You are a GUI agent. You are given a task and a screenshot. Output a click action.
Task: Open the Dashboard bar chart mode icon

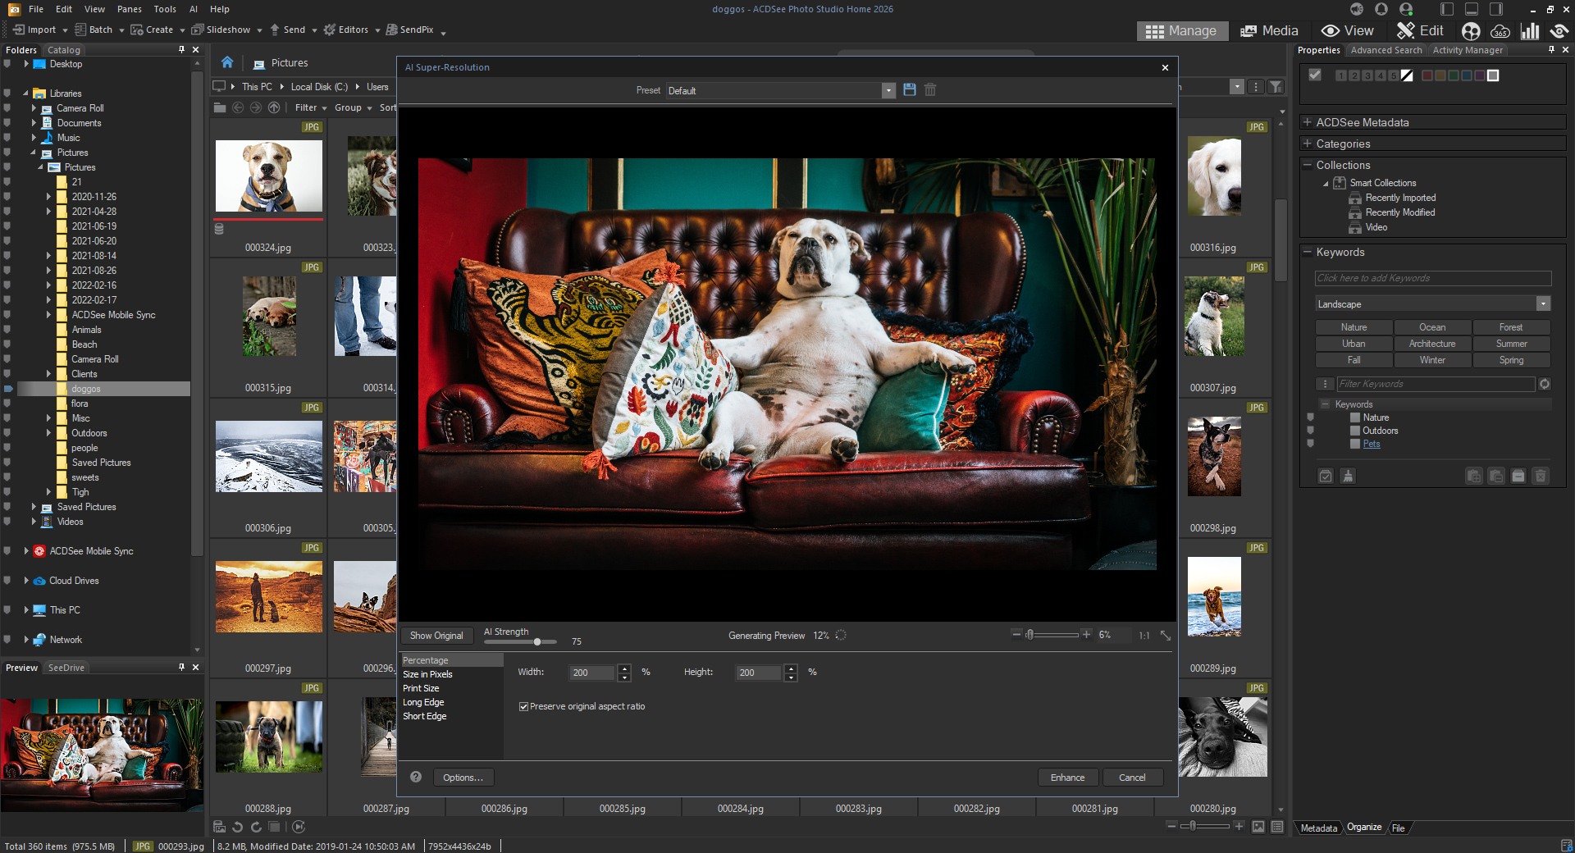pos(1530,31)
